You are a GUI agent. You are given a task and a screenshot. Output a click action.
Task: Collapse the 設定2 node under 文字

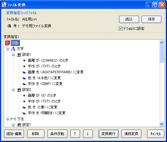coord(13,90)
